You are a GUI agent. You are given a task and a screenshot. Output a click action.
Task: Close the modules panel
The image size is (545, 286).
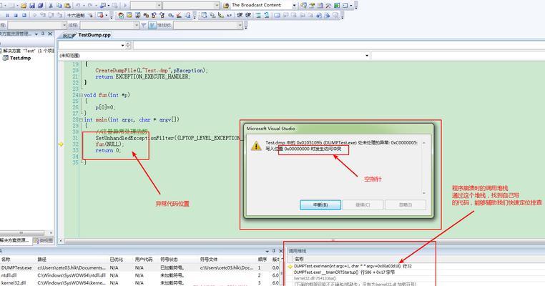click(281, 251)
